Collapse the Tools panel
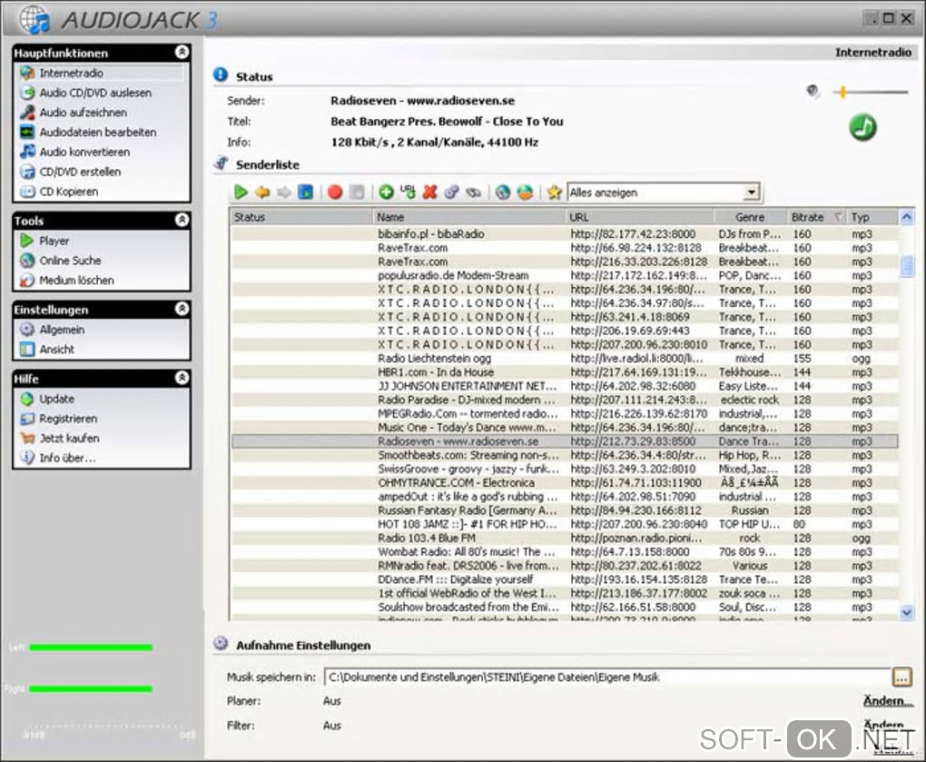Image resolution: width=926 pixels, height=762 pixels. tap(182, 220)
